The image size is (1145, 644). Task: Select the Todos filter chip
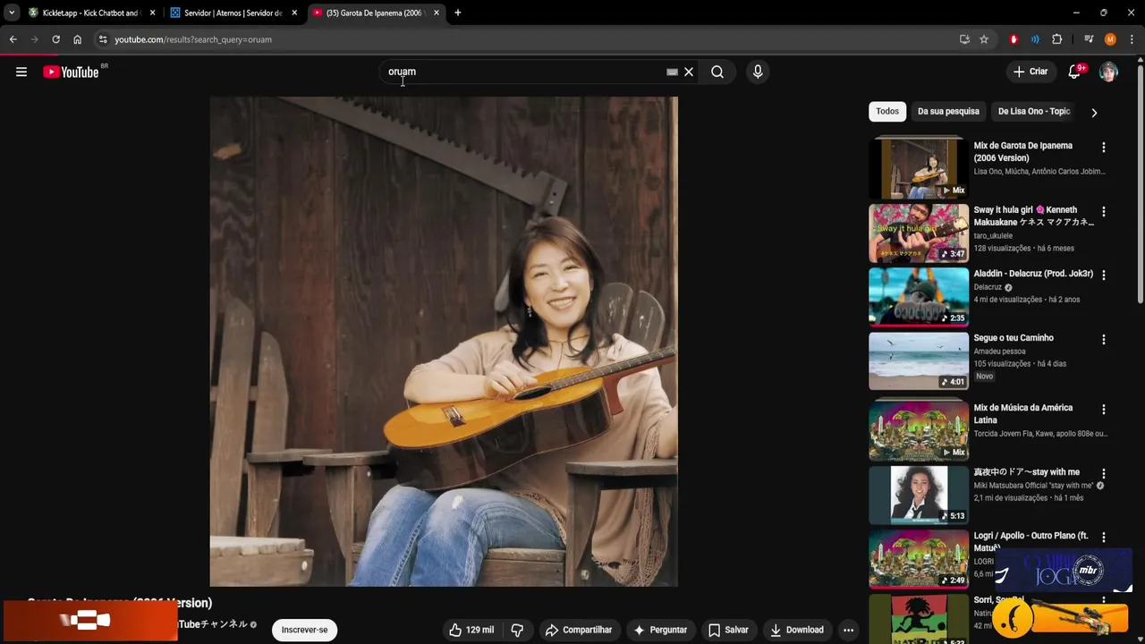[x=887, y=112]
